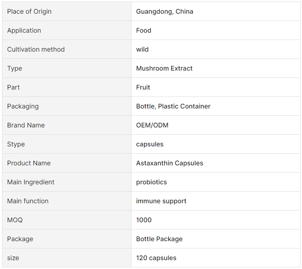Screen dimensions: 302x269
Task: Click the Place of Origin label cell
Action: [x=67, y=12]
